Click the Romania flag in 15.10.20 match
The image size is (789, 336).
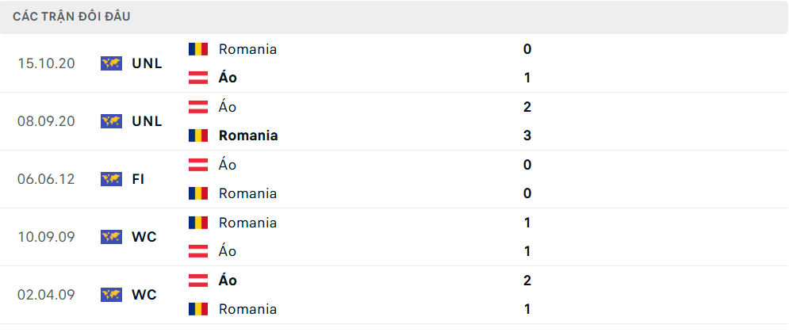click(x=198, y=49)
